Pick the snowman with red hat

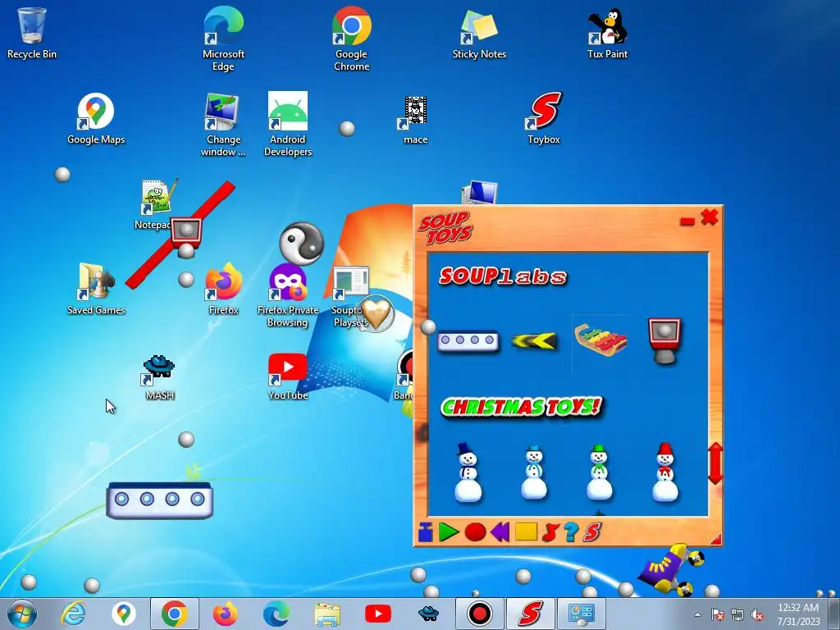click(x=664, y=472)
